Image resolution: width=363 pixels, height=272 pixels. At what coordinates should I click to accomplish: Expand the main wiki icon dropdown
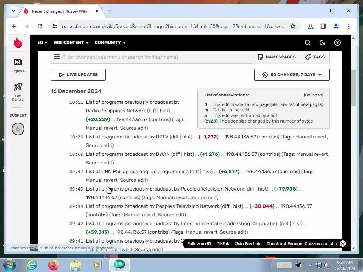pyautogui.click(x=43, y=42)
